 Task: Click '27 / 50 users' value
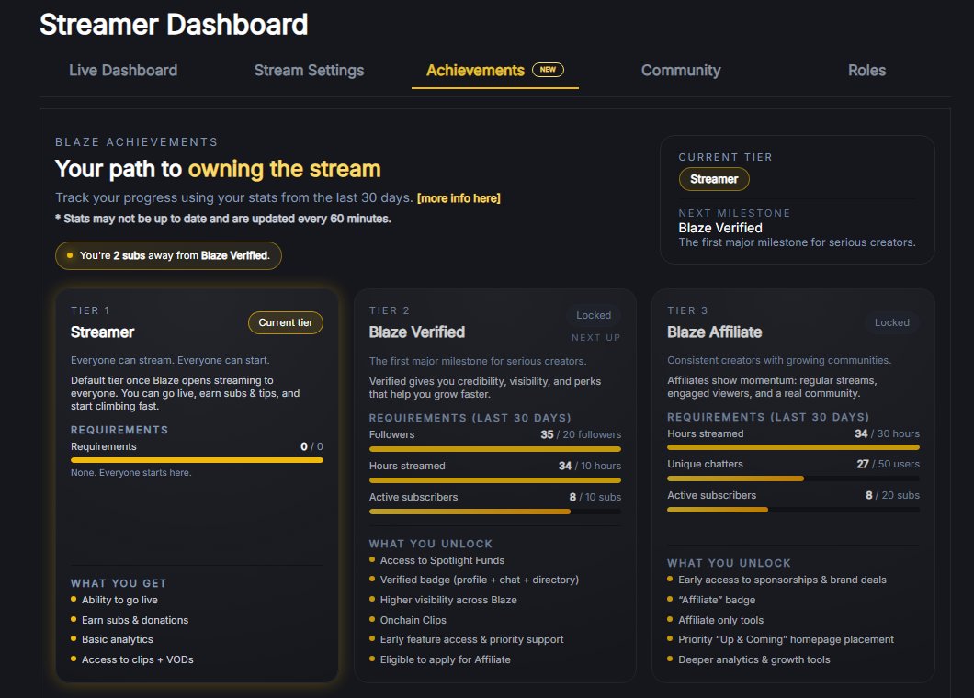click(x=888, y=464)
